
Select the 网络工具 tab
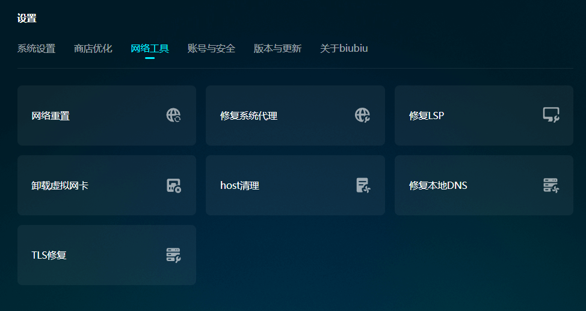[150, 48]
